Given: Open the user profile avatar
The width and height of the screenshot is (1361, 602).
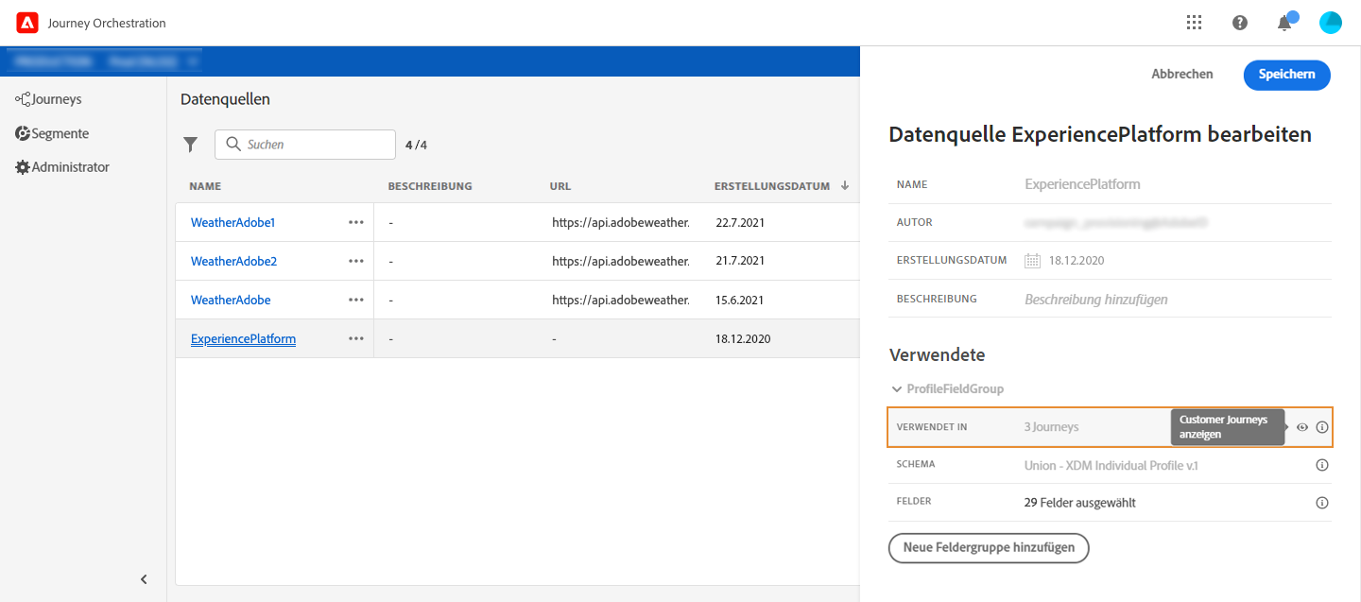Looking at the screenshot, I should (x=1331, y=23).
